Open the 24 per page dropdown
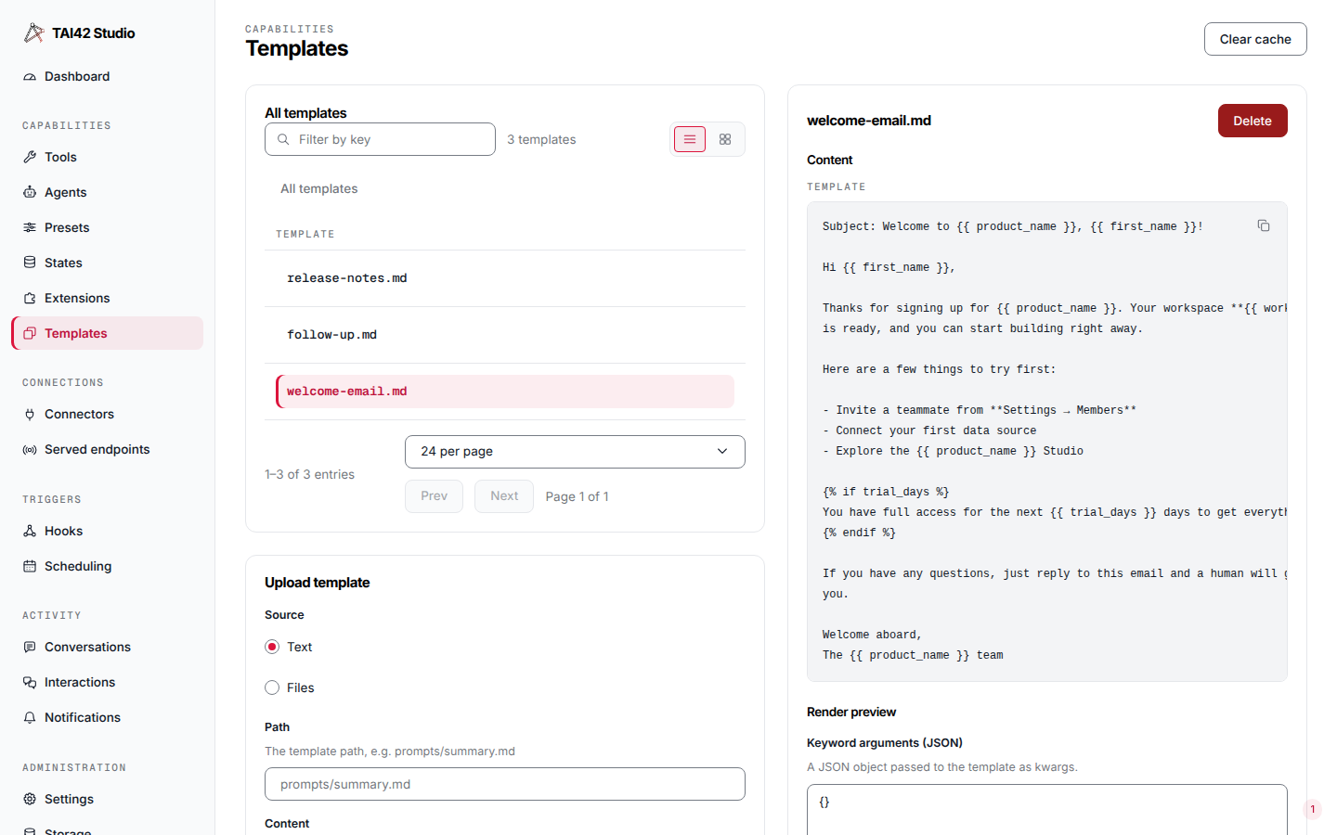Screen dimensions: 1337x835 [575, 452]
